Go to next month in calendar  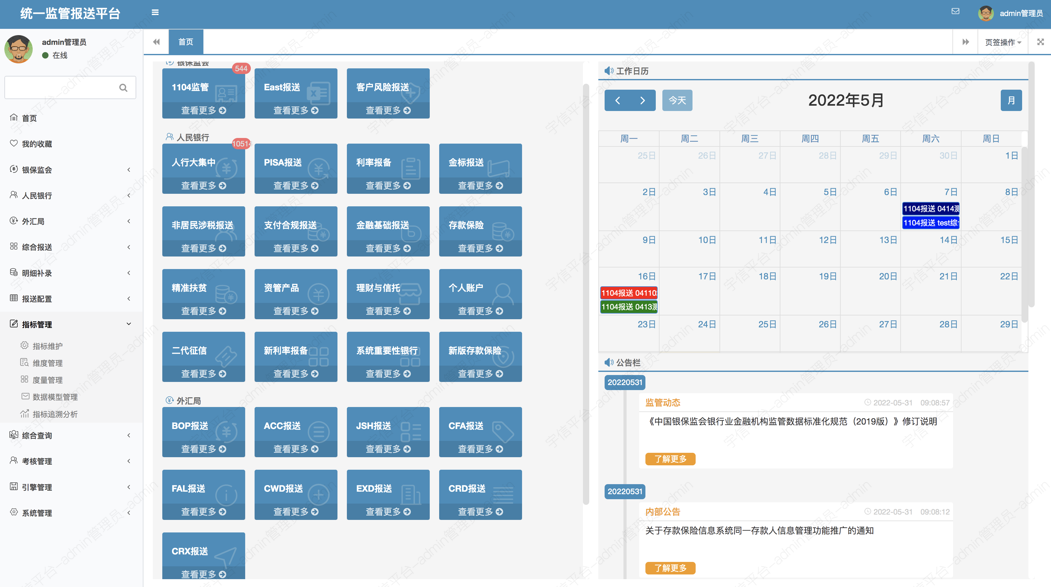click(643, 100)
